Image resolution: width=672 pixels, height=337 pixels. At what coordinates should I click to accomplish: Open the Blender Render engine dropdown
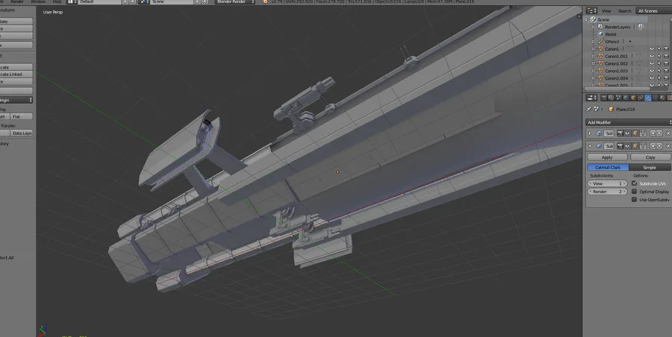tap(235, 1)
